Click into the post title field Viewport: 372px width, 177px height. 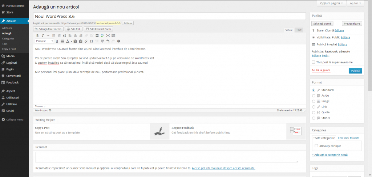coord(169,16)
